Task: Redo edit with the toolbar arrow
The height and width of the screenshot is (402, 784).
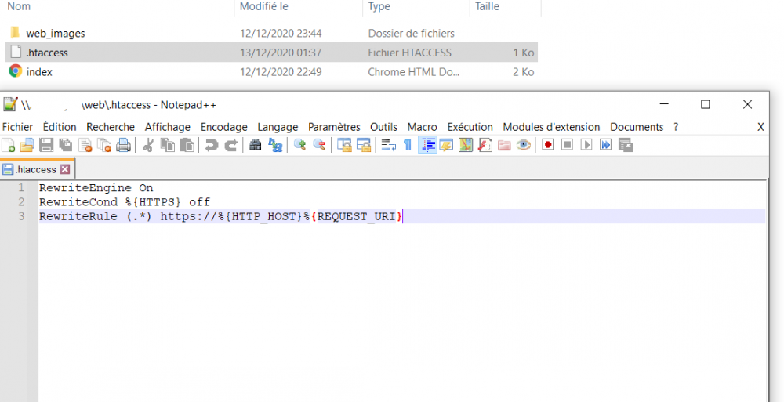Action: tap(230, 146)
